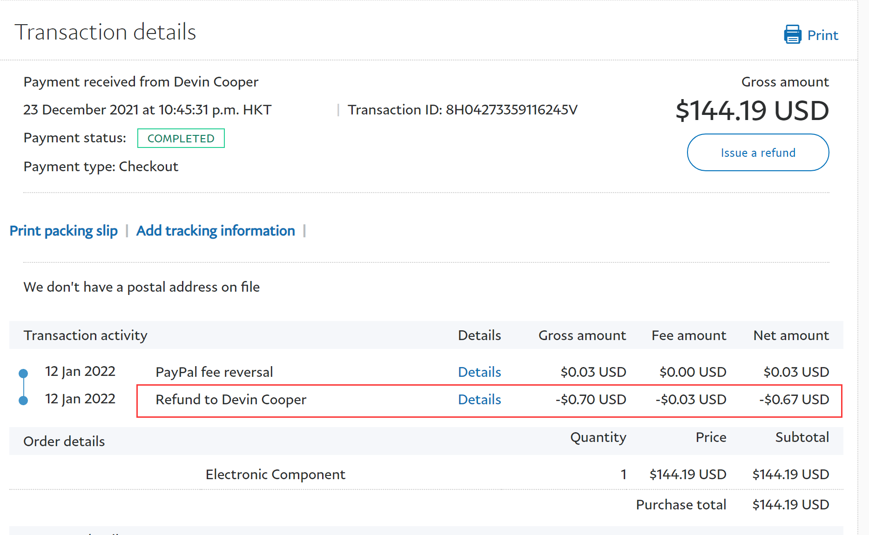Open Details for Refund to Devin Cooper
The height and width of the screenshot is (535, 869).
click(x=479, y=400)
